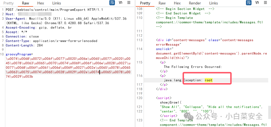Open request Hex tab
This screenshot has width=271, height=127.
point(41,3)
